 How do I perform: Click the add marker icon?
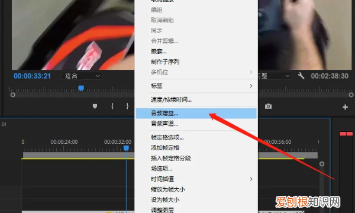tap(95, 106)
